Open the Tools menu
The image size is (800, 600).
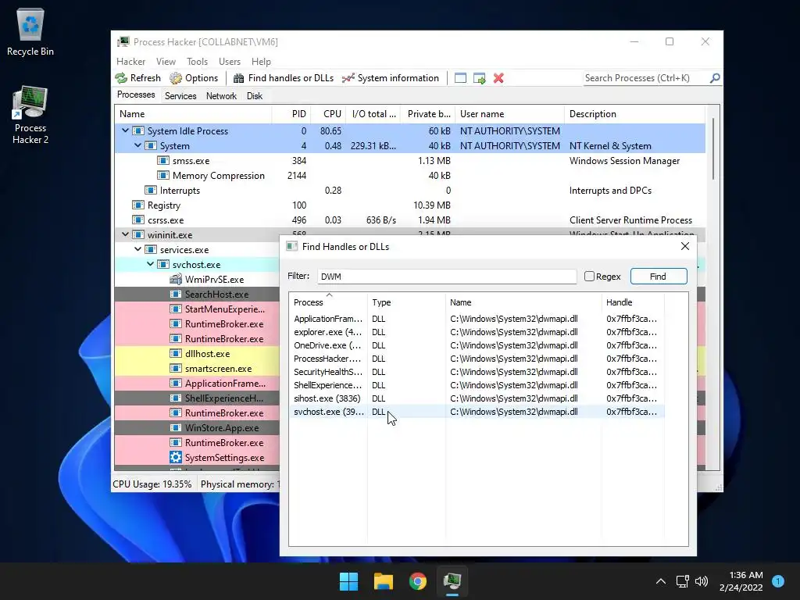pyautogui.click(x=197, y=61)
